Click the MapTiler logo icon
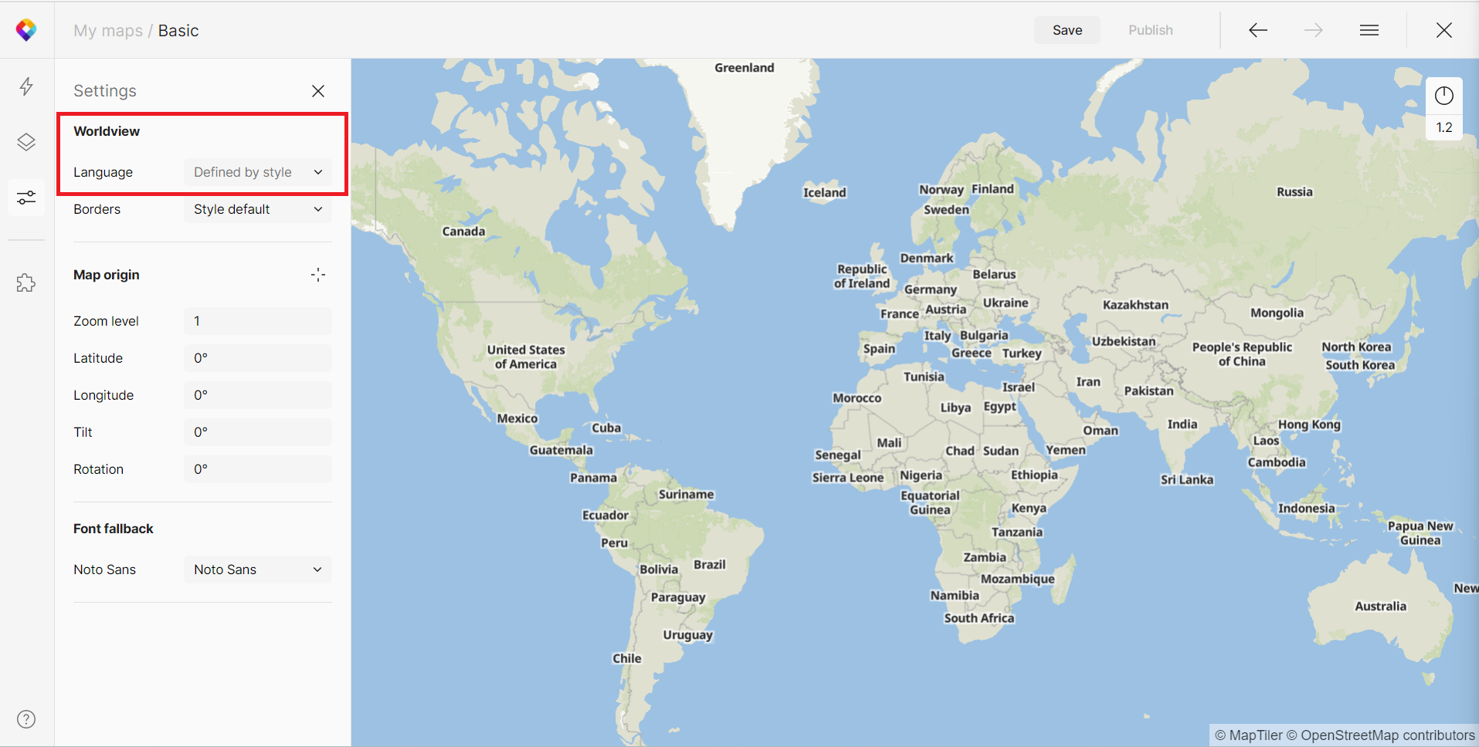The width and height of the screenshot is (1479, 747). [x=26, y=30]
